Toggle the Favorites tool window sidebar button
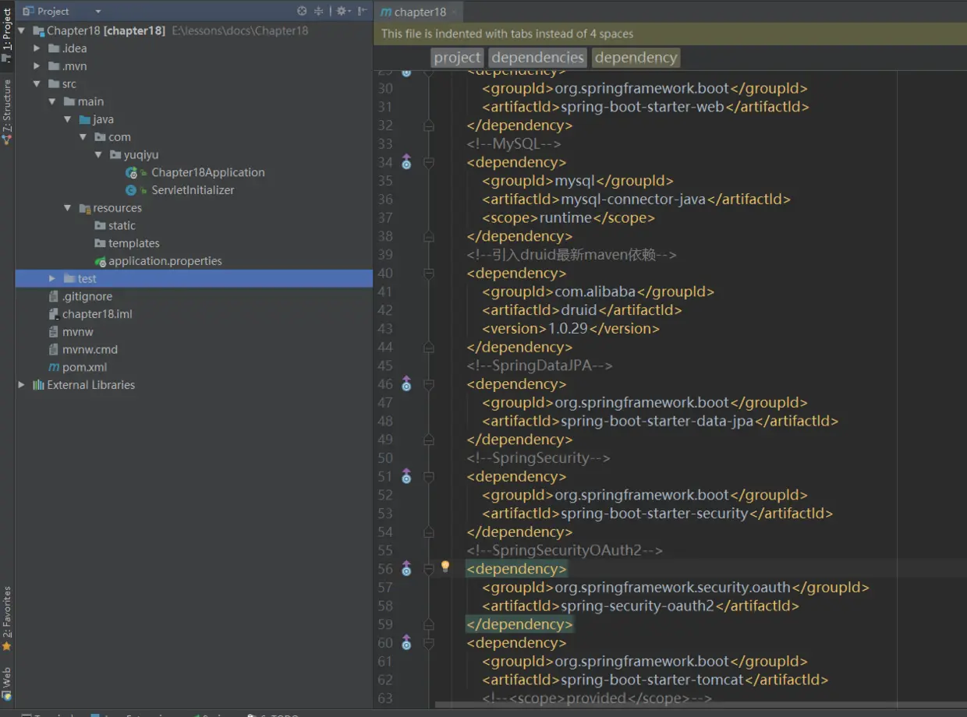The width and height of the screenshot is (967, 717). click(x=7, y=617)
